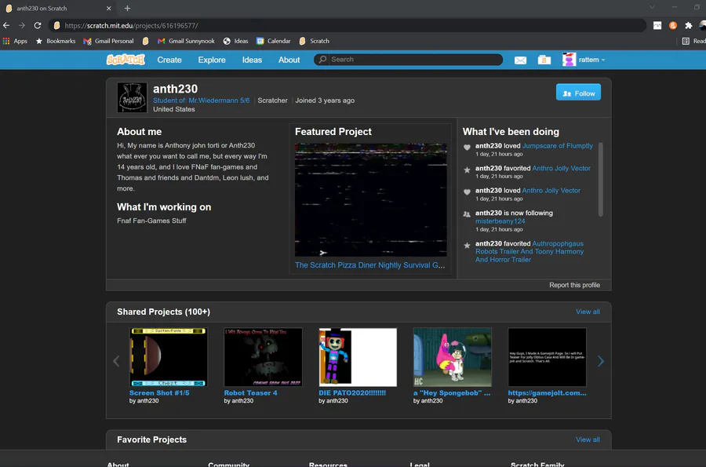
Task: Open Jumpscare of Flumptly link
Action: pyautogui.click(x=558, y=146)
